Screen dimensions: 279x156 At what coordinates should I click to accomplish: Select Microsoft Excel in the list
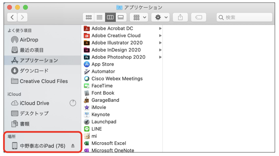point(109,143)
